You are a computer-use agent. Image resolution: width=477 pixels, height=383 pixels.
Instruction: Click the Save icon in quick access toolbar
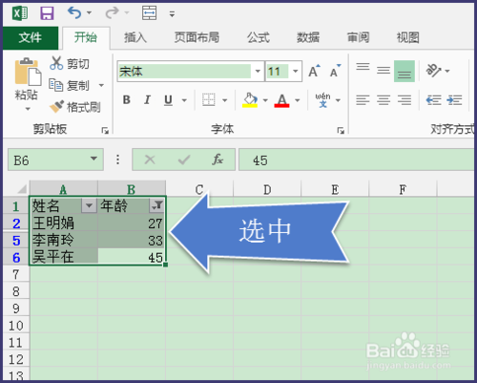(47, 13)
